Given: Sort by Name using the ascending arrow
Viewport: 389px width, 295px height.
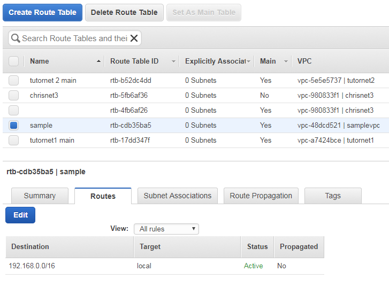Looking at the screenshot, I should (99, 61).
